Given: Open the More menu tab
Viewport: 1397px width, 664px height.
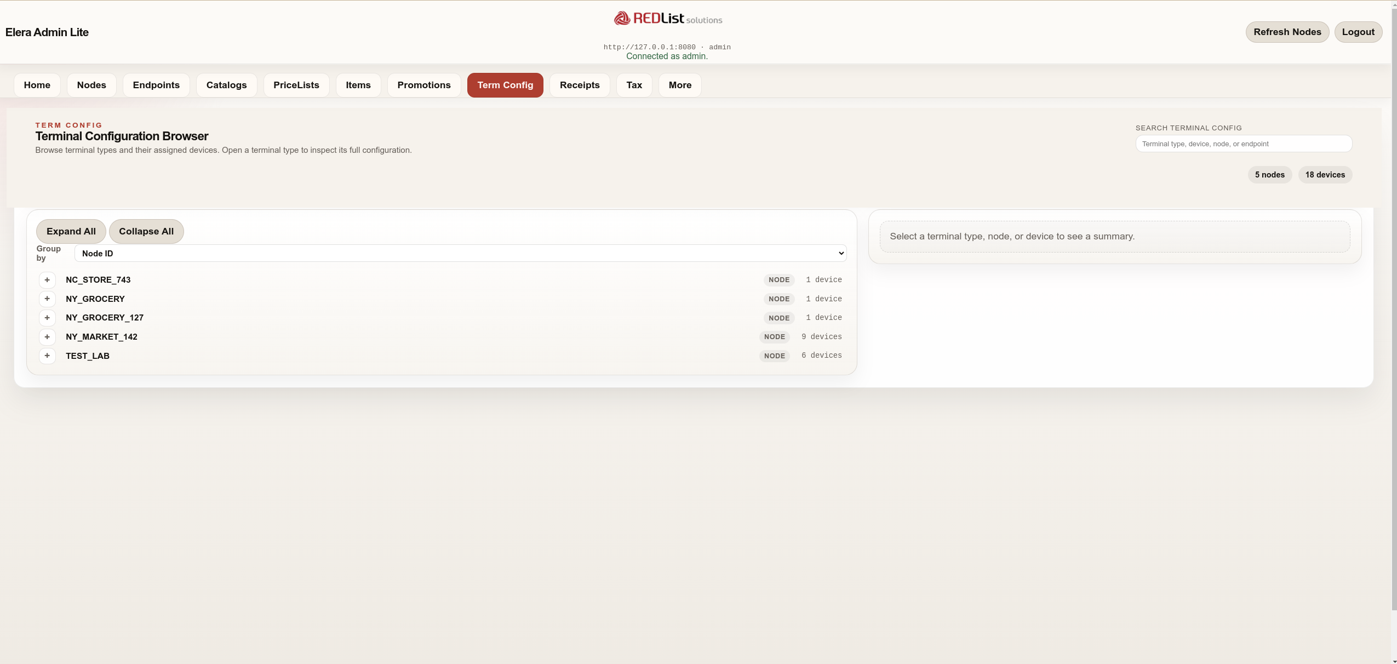Looking at the screenshot, I should coord(680,85).
